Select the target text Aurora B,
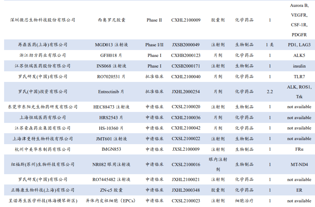The width and height of the screenshot is (315, 207). click(x=299, y=5)
